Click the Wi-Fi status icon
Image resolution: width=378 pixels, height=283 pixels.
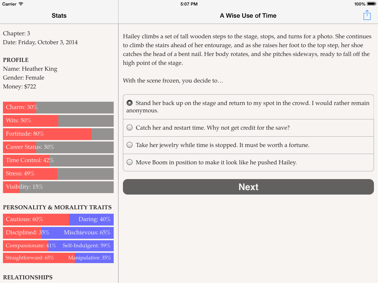tap(21, 4)
